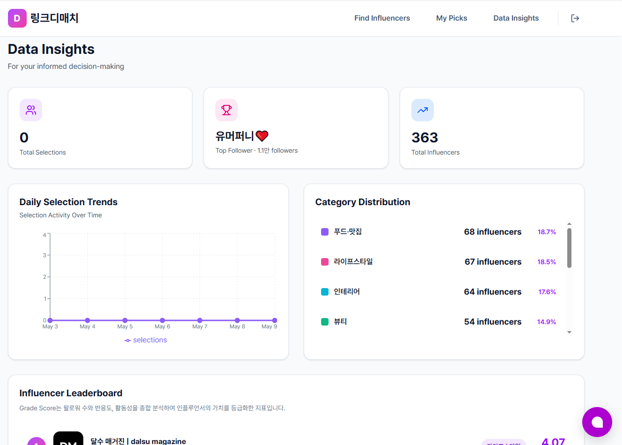Click '달수 매거진 | dalsu magazine' leaderboard name
The height and width of the screenshot is (445, 622).
click(138, 441)
